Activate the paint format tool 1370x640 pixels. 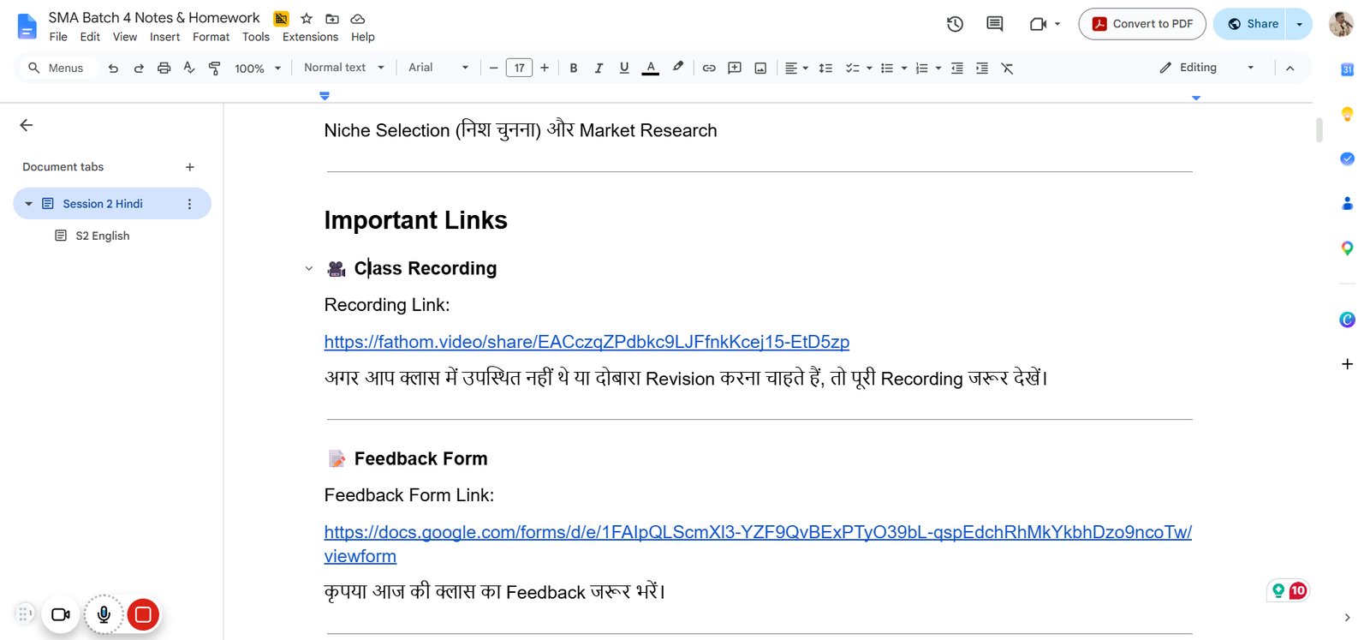click(x=215, y=69)
